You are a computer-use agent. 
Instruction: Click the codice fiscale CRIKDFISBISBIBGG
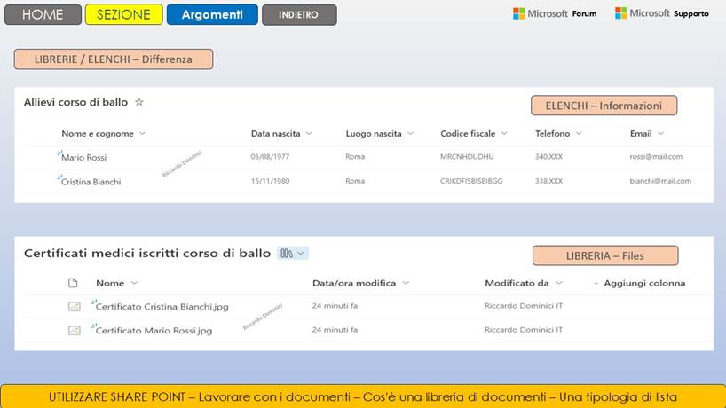471,181
